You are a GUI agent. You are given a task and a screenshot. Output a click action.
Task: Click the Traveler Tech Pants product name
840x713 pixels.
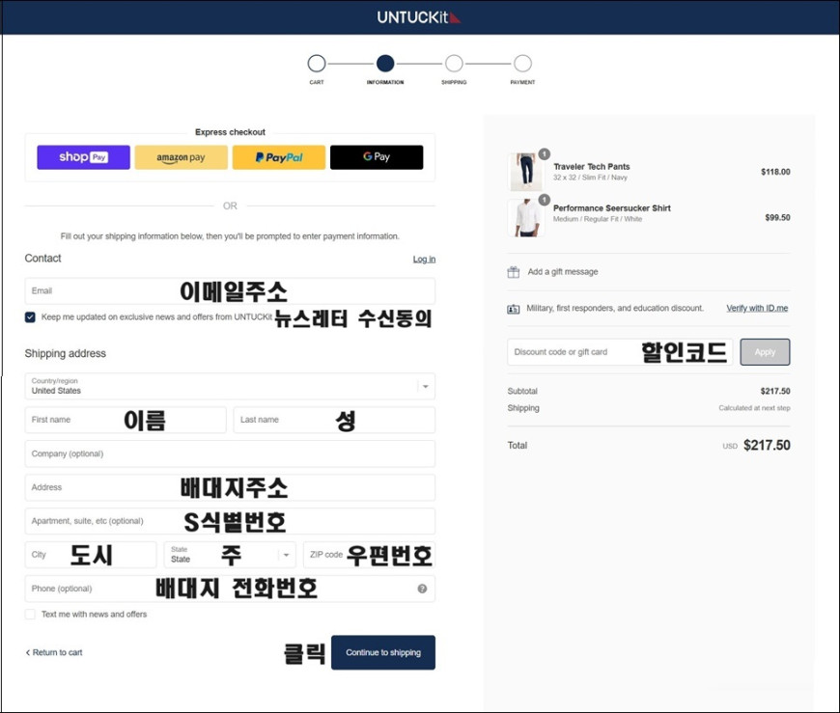point(592,167)
